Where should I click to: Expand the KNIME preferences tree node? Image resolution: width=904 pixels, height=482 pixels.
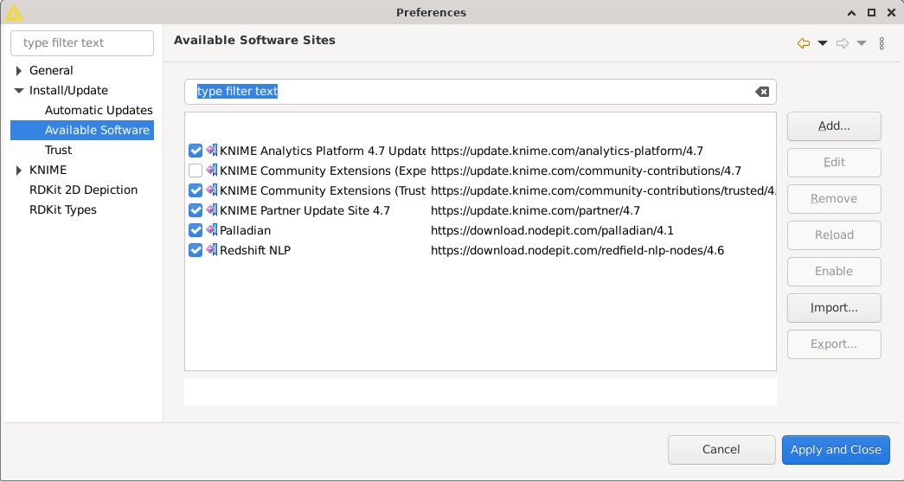click(19, 170)
